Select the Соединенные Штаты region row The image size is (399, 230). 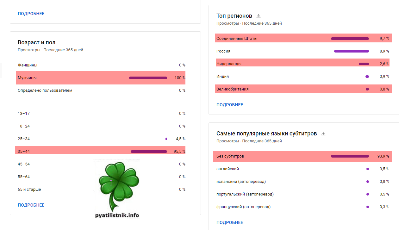click(x=303, y=39)
